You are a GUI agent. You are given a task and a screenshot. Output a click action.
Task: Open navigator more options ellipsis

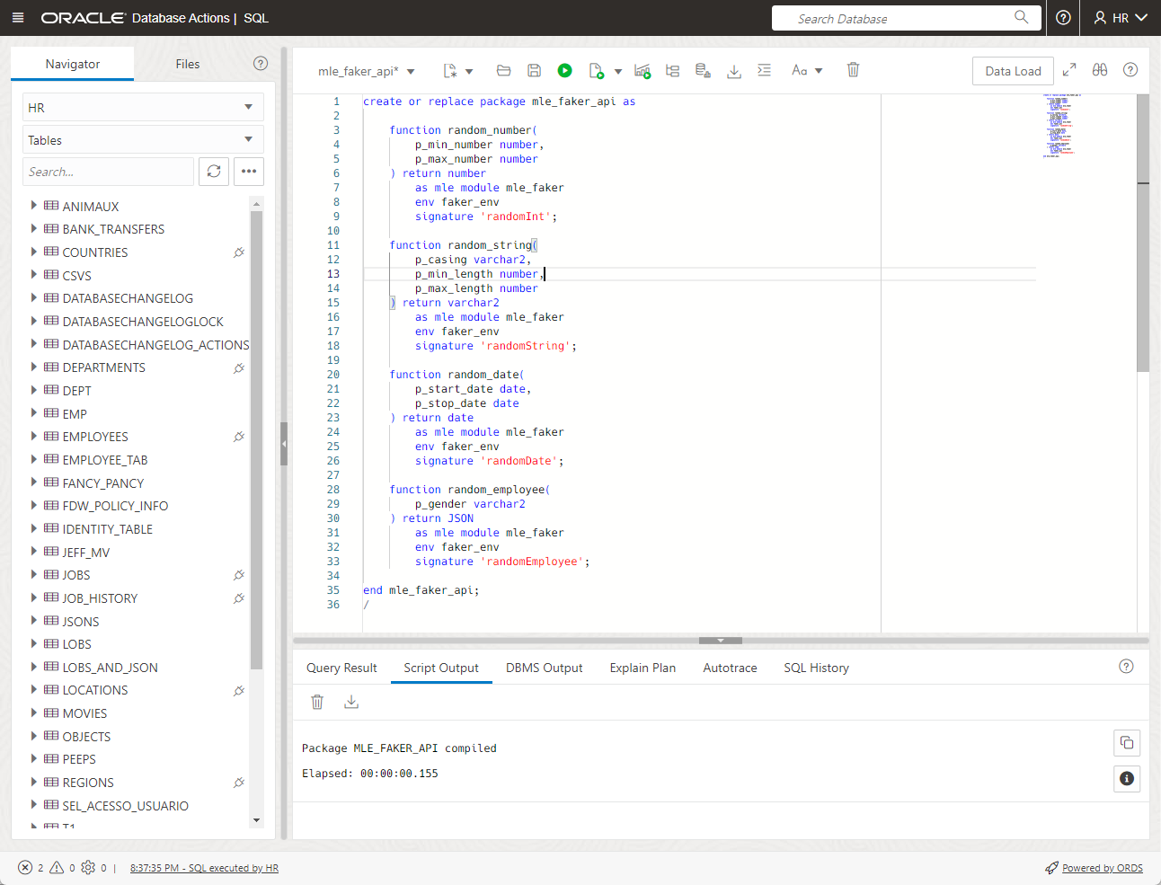tap(249, 172)
